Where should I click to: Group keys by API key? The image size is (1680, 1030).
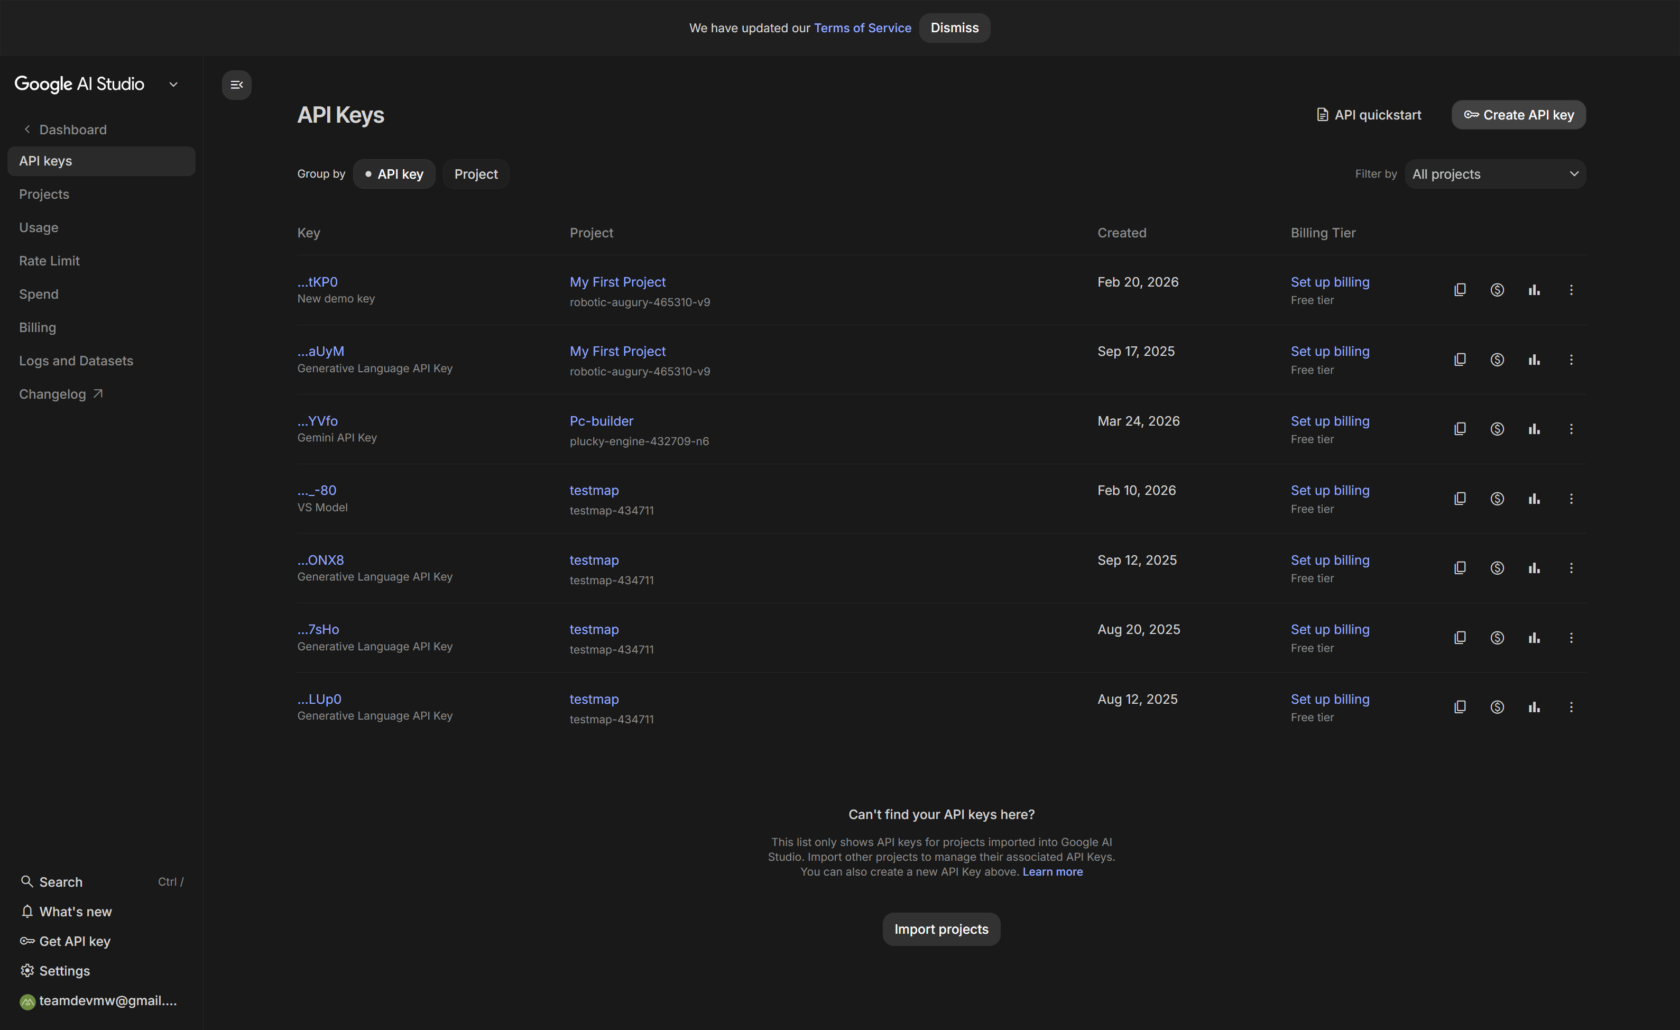[x=394, y=174]
